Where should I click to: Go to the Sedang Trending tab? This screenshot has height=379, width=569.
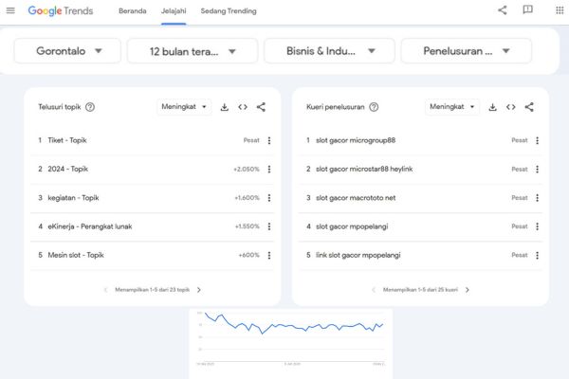(x=229, y=10)
